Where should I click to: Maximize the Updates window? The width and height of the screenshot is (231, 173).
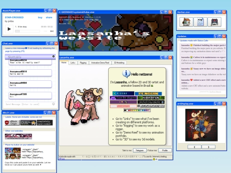point(219,36)
